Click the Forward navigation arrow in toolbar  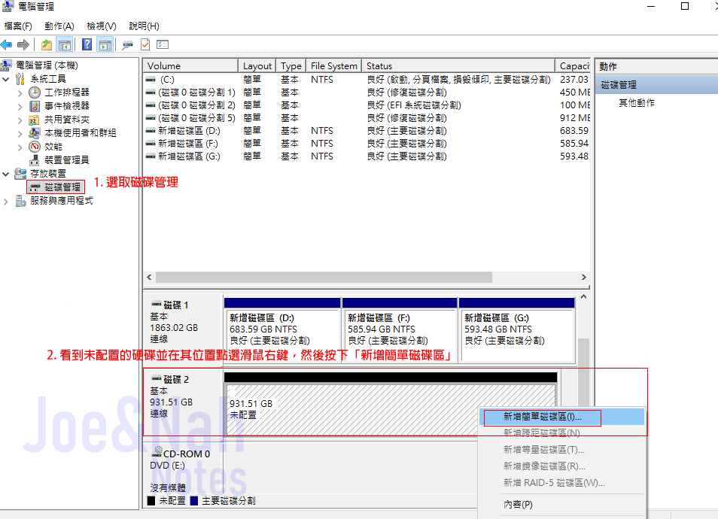coord(23,44)
